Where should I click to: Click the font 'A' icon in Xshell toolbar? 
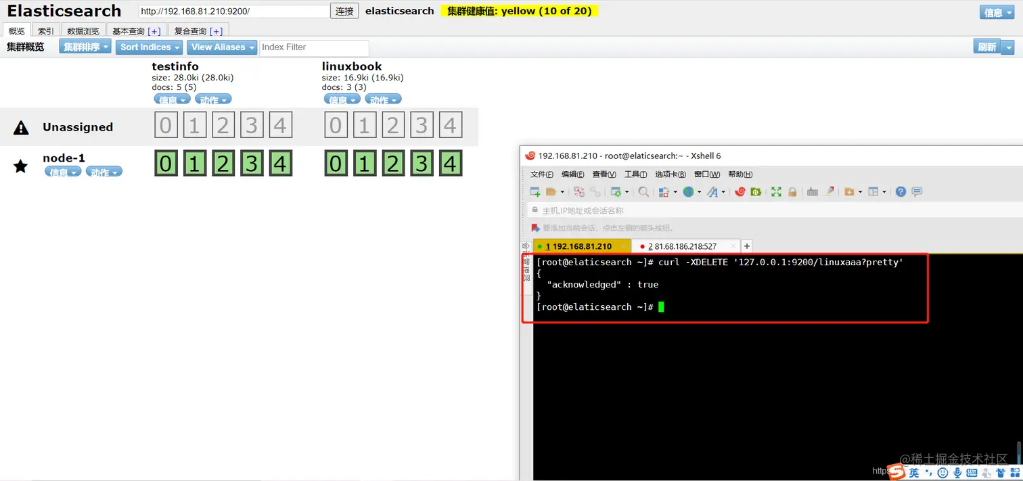712,192
